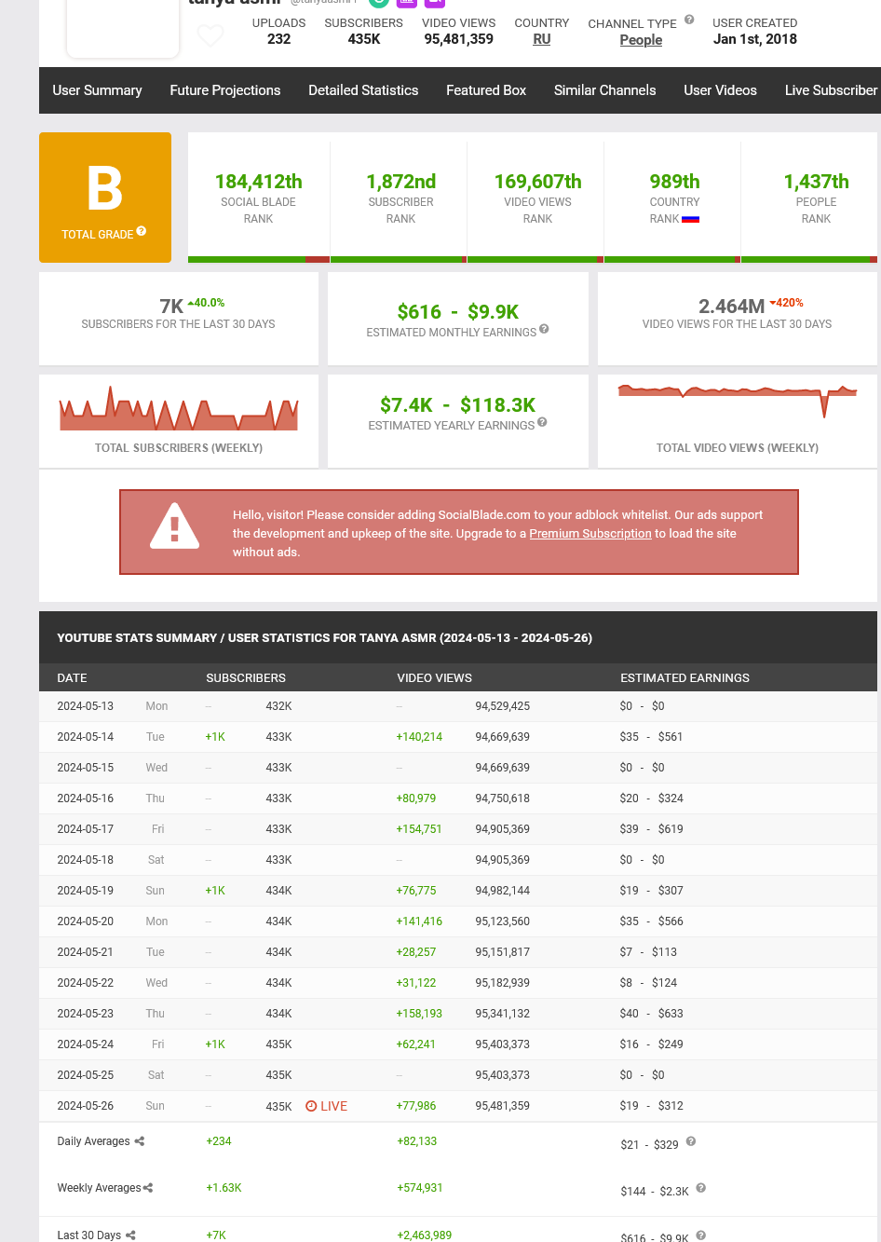Click the 1,872nd Subscriber Rank
The width and height of the screenshot is (881, 1242).
(x=401, y=182)
